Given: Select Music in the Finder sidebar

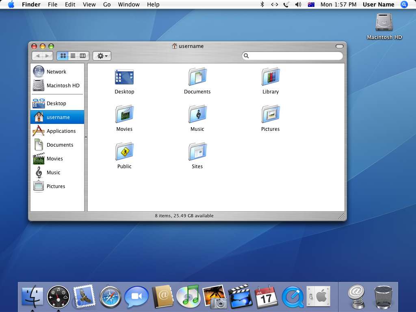Looking at the screenshot, I should [57, 172].
